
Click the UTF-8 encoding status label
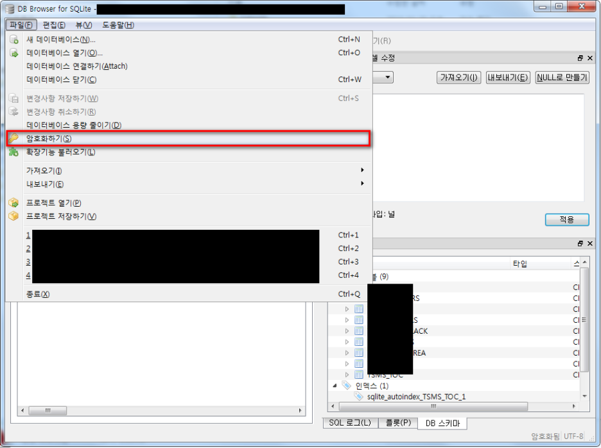(x=573, y=436)
